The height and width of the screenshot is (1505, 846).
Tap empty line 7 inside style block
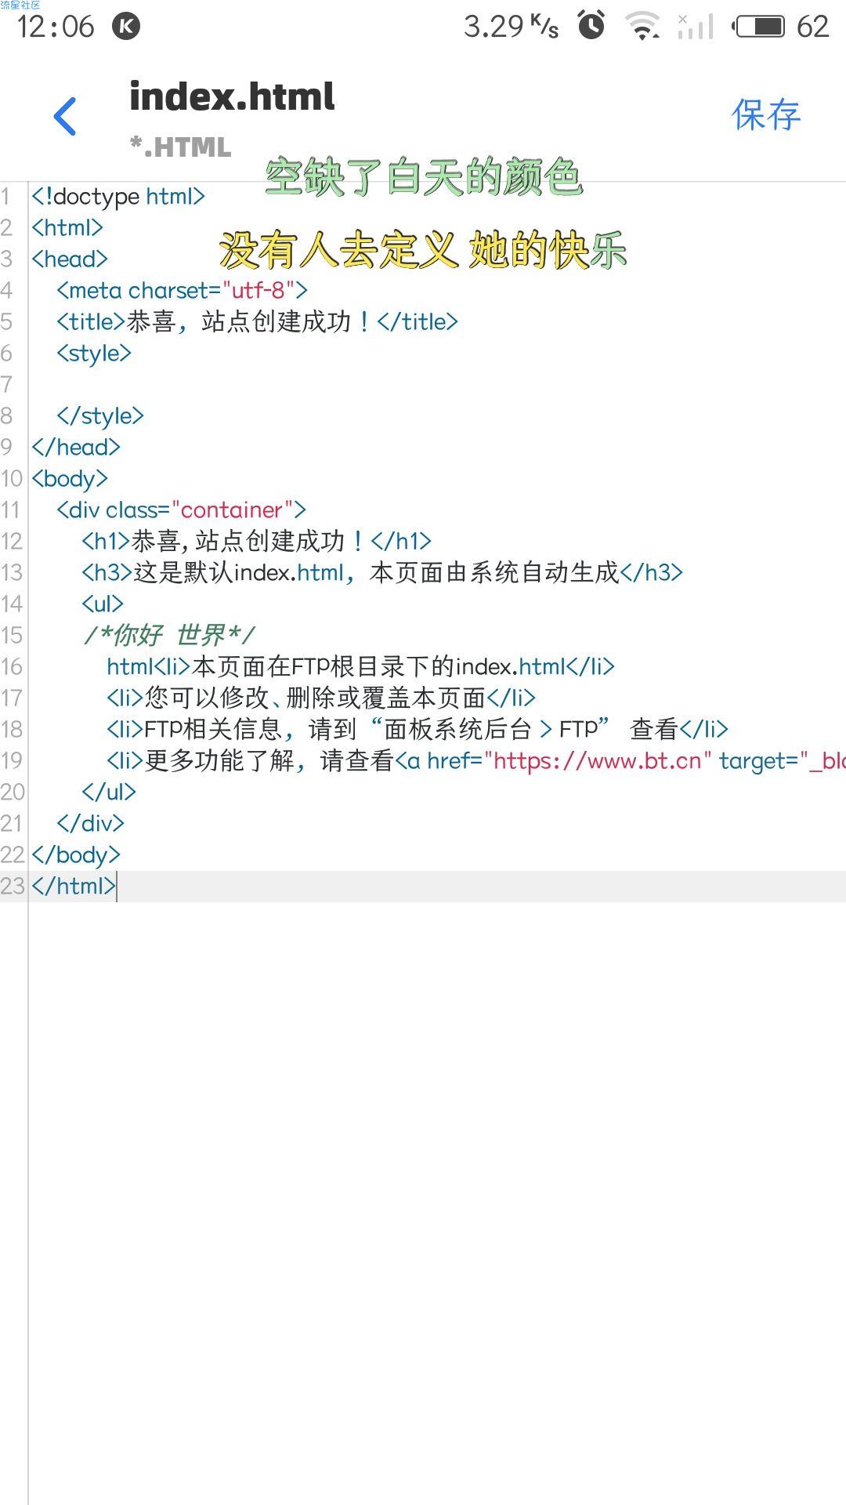[437, 384]
